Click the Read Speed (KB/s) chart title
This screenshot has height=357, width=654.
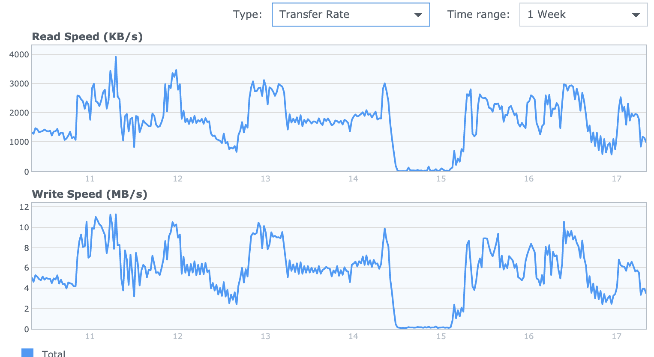(x=87, y=37)
